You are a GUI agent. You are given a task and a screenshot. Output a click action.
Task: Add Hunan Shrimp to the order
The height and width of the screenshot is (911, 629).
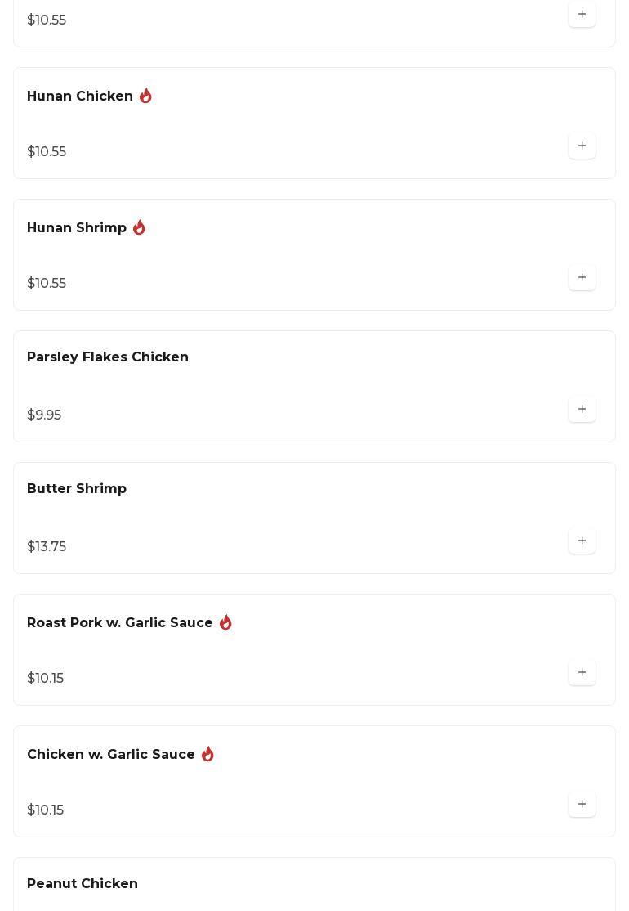tap(582, 277)
